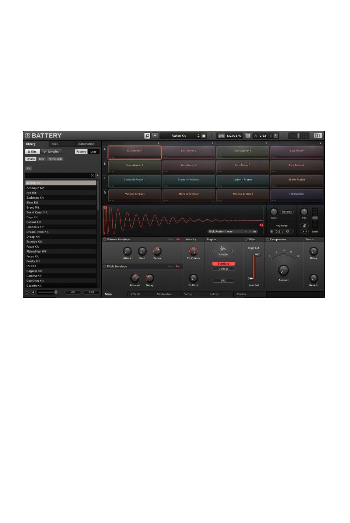The width and height of the screenshot is (350, 523).
Task: Toggle the Volume Envelope power button
Action: (x=105, y=239)
